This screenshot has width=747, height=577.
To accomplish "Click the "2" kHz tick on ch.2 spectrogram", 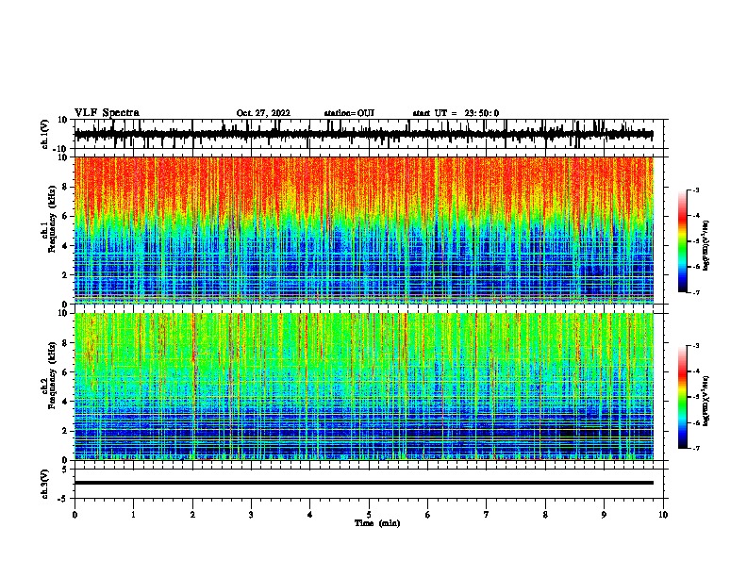I will click(x=65, y=431).
